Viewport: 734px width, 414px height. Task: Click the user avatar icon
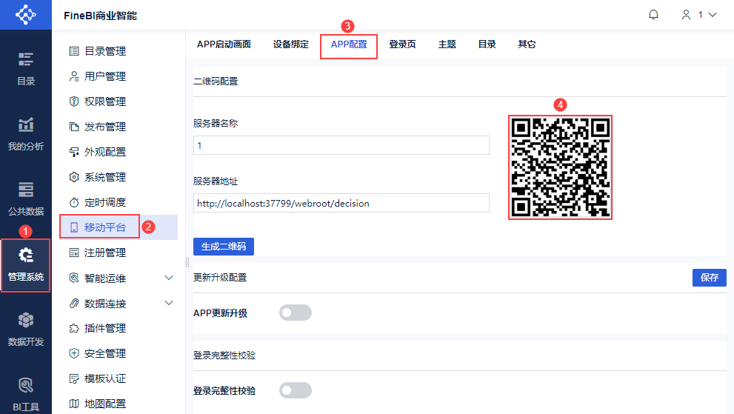pyautogui.click(x=686, y=15)
